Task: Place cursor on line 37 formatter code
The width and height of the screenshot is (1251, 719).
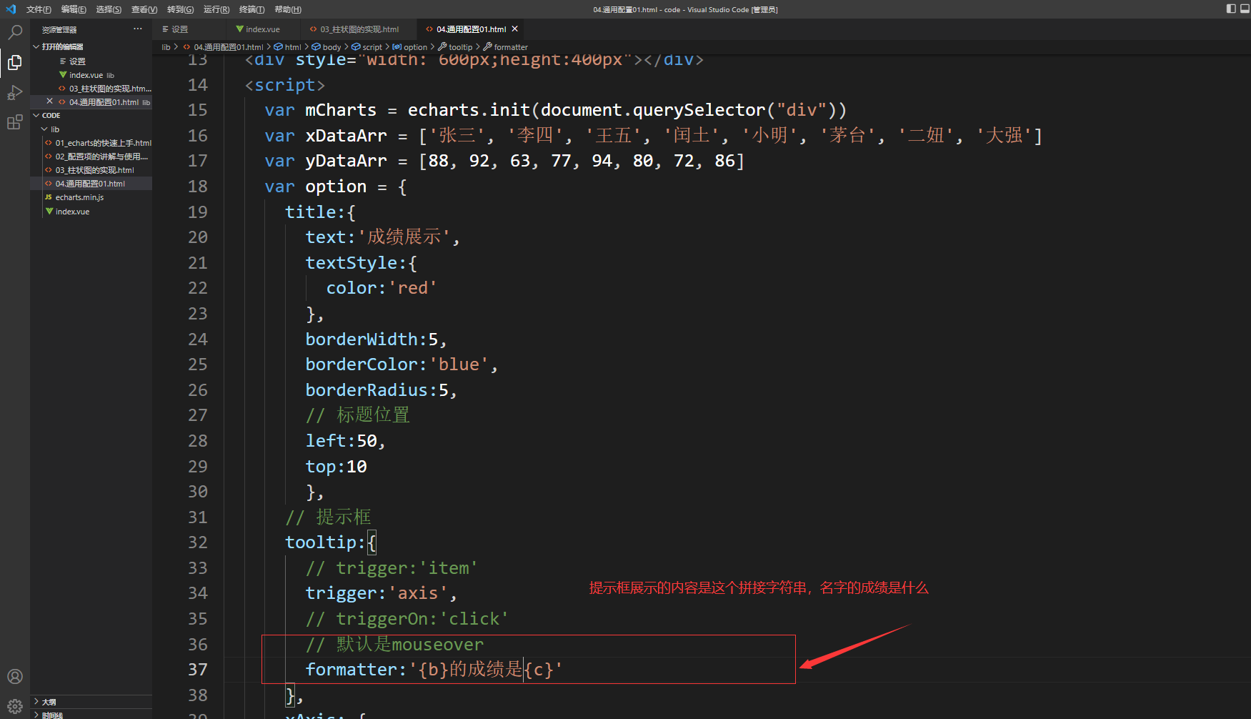Action: pyautogui.click(x=434, y=670)
